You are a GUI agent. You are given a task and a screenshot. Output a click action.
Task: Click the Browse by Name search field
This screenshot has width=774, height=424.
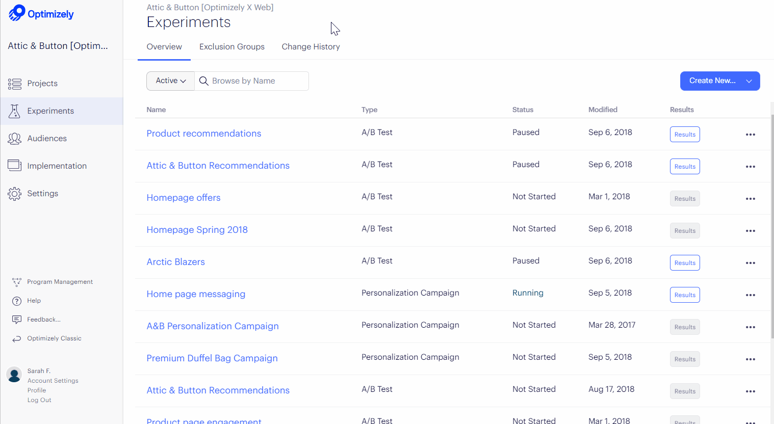click(257, 81)
